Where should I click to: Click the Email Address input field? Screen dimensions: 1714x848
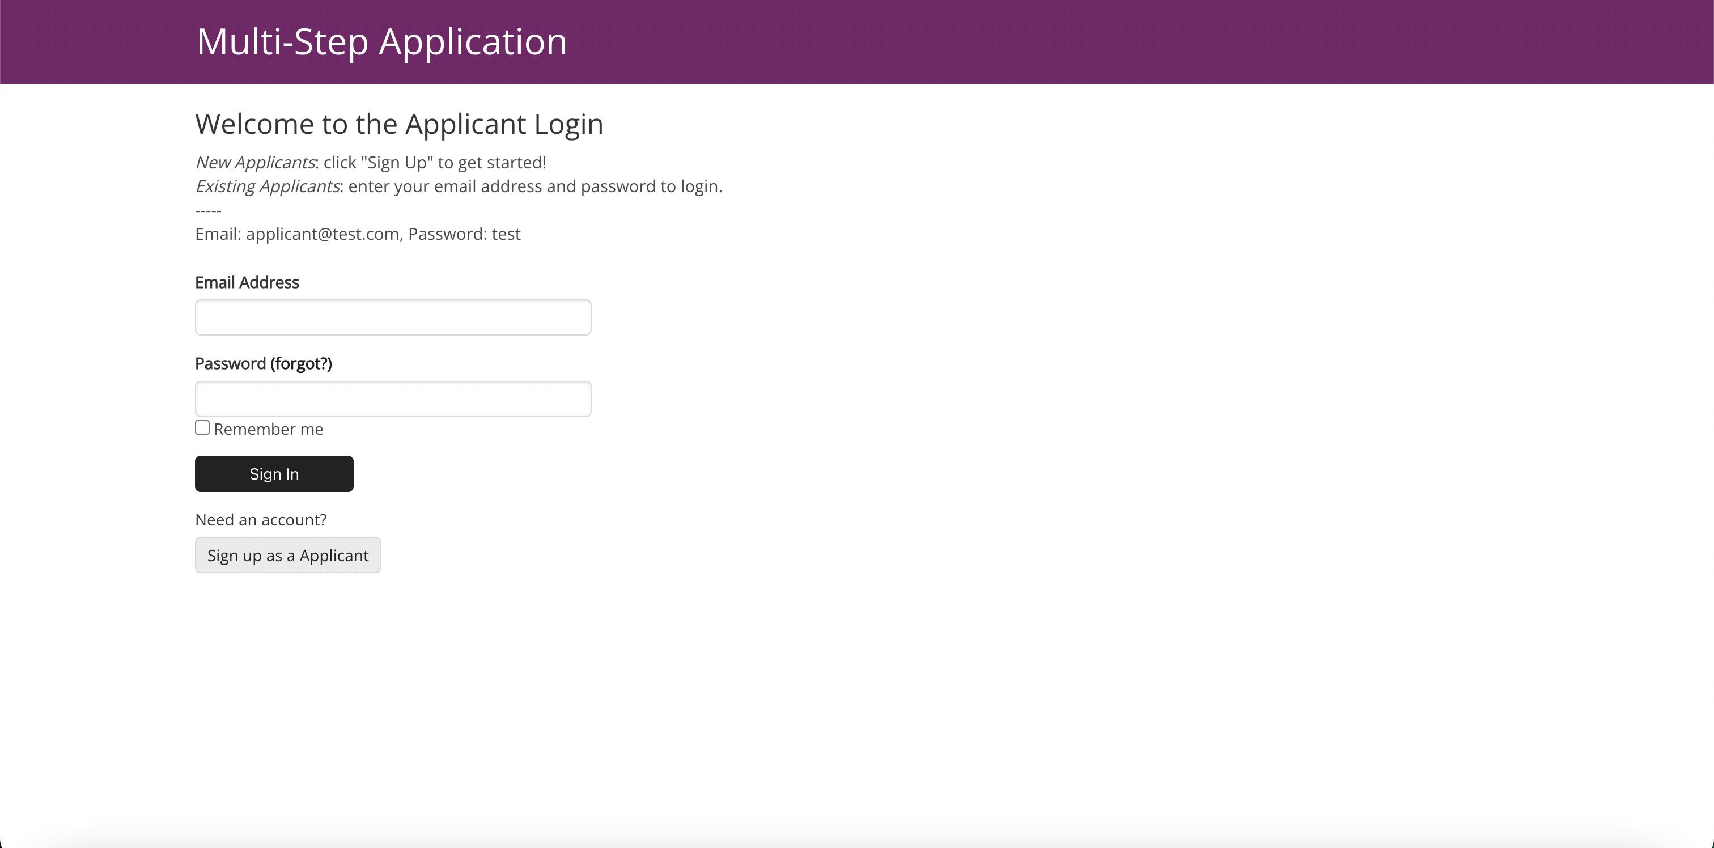click(393, 317)
